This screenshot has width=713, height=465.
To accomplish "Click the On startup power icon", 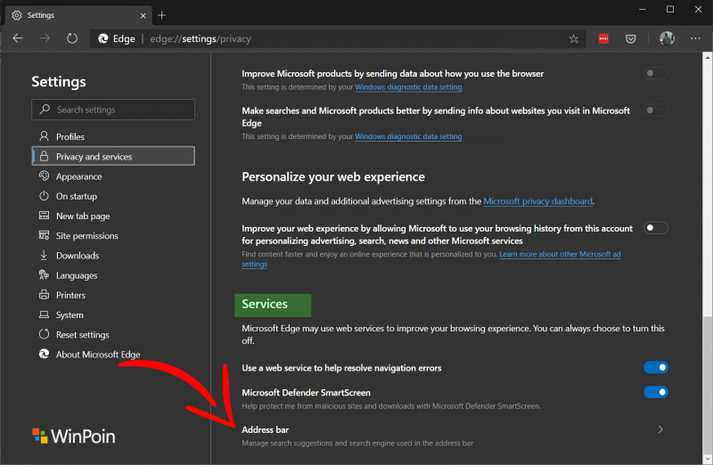I will pyautogui.click(x=44, y=196).
